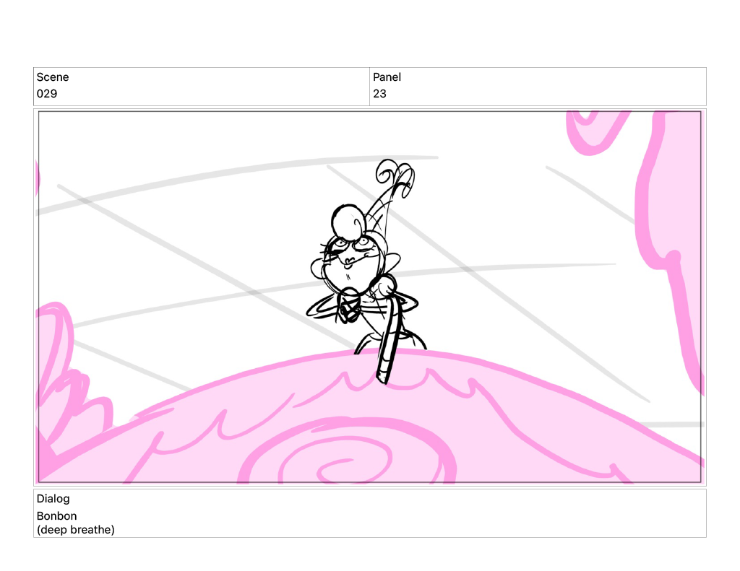Click the Dialog heading
740x571 pixels.
click(53, 499)
